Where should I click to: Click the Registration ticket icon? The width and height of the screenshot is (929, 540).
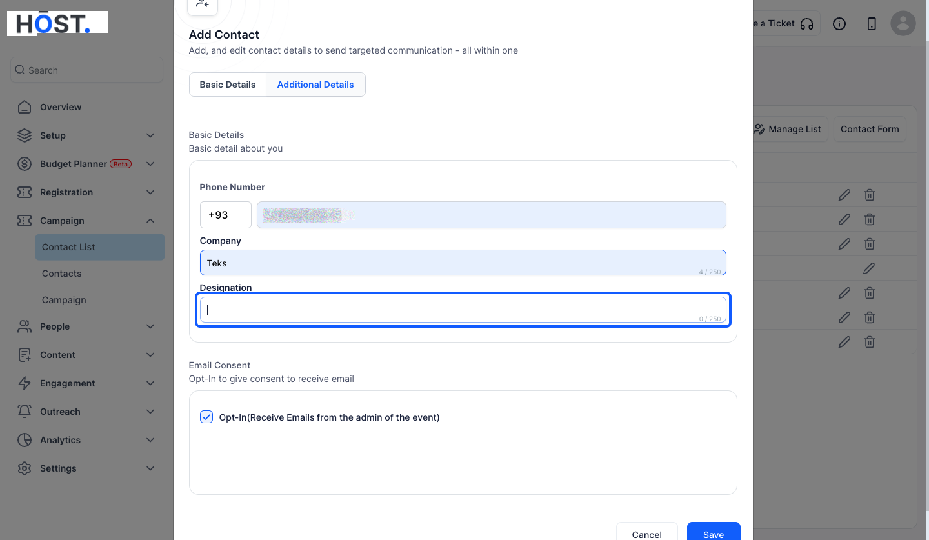point(25,192)
